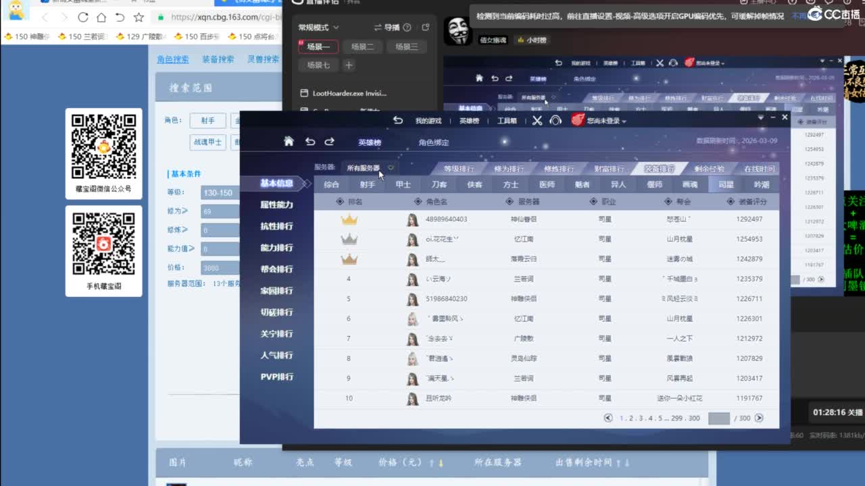Add a new scene with the plus icon
The height and width of the screenshot is (486, 865).
(349, 65)
